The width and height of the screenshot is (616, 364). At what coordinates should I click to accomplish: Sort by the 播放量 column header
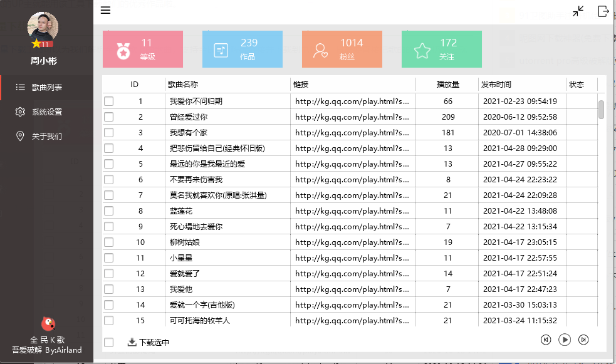pos(447,84)
